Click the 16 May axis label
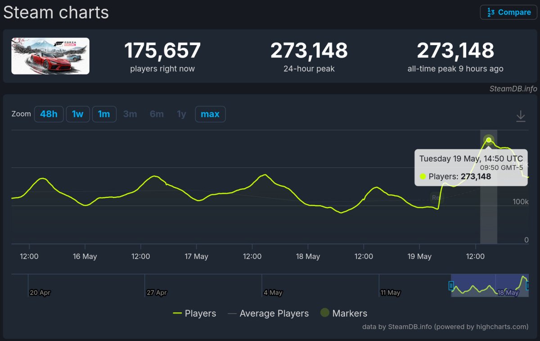The width and height of the screenshot is (540, 341). pos(85,256)
